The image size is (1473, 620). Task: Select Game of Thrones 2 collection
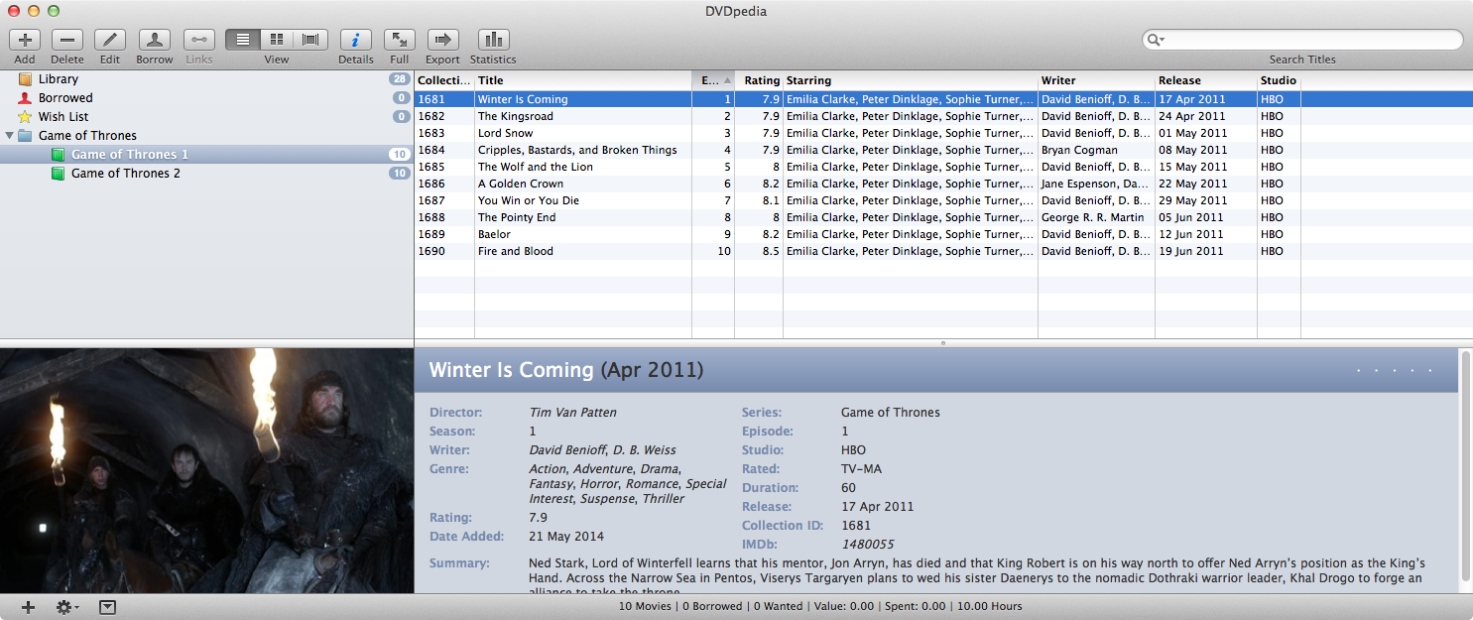click(206, 174)
